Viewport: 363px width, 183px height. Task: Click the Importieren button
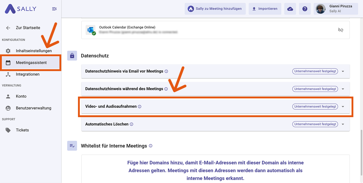pyautogui.click(x=265, y=9)
